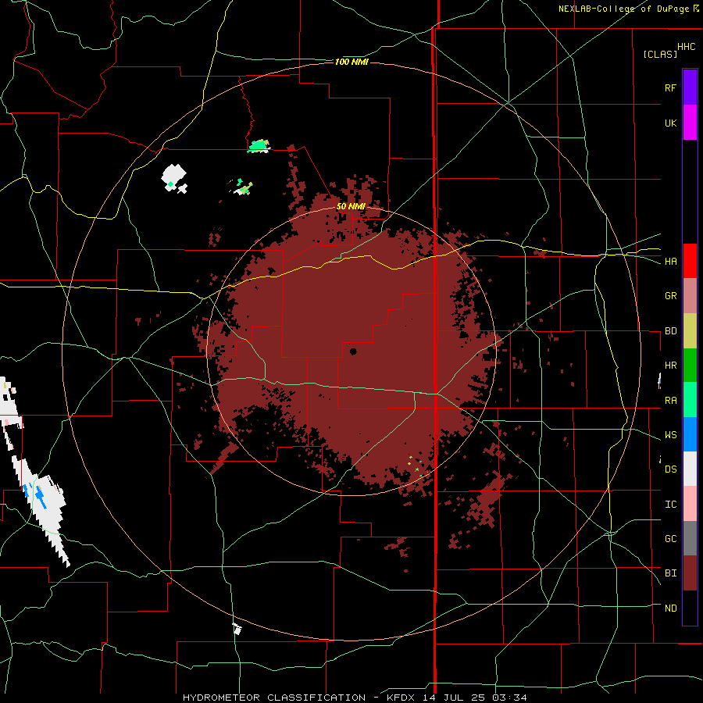
Task: Click the GC gray legend swatch
Action: pyautogui.click(x=690, y=538)
